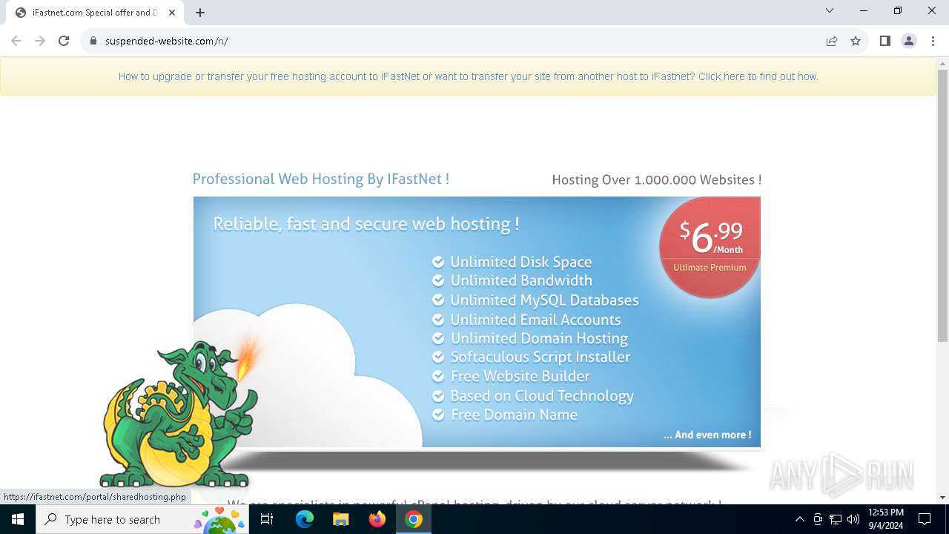Open the Chrome profile avatar
This screenshot has width=949, height=534.
[x=909, y=41]
